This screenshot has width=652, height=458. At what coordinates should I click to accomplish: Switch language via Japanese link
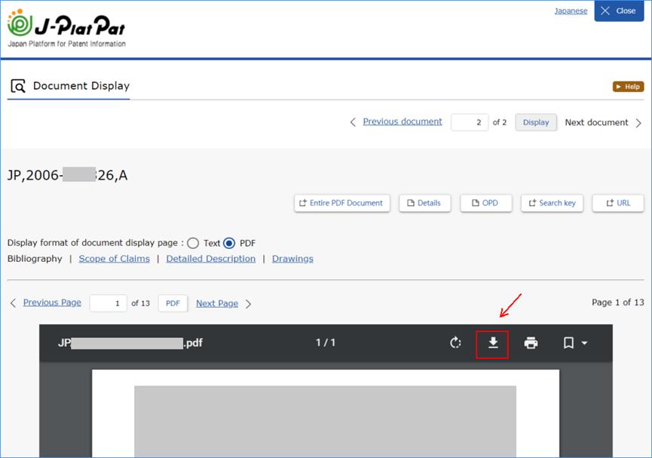(x=571, y=11)
